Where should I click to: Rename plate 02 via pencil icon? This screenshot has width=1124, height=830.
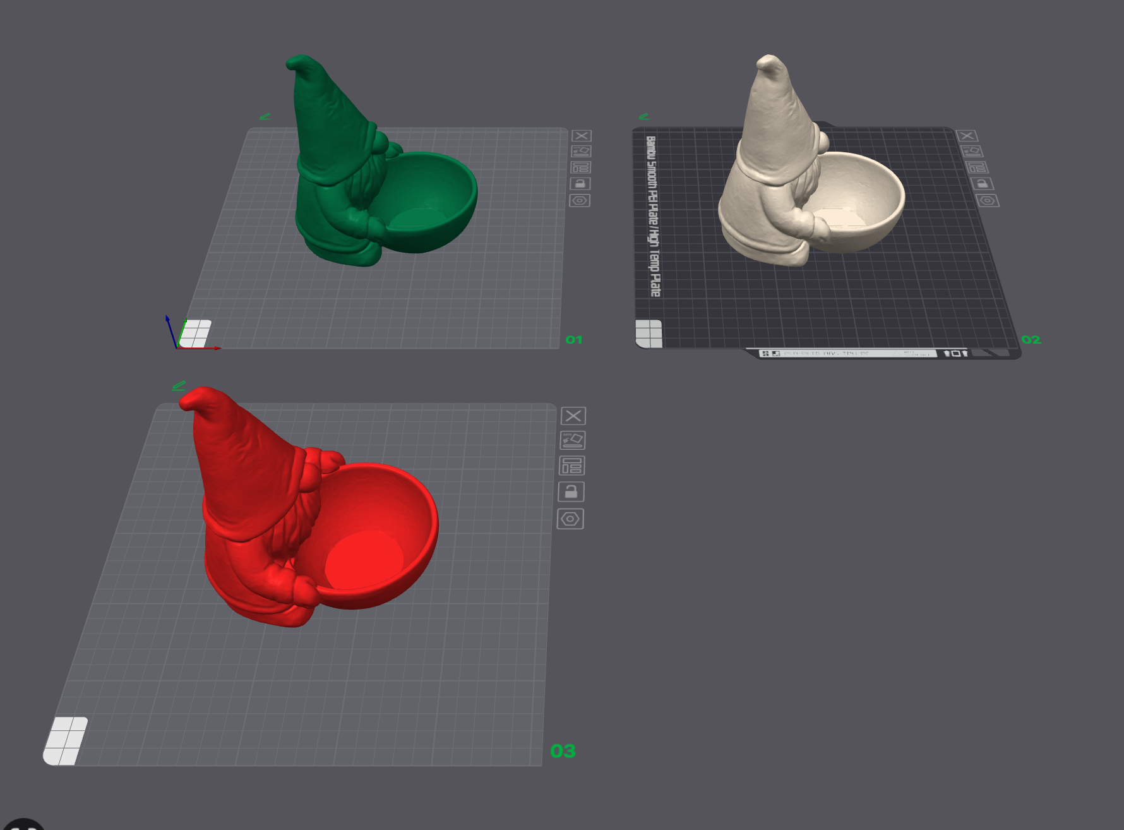coord(643,116)
